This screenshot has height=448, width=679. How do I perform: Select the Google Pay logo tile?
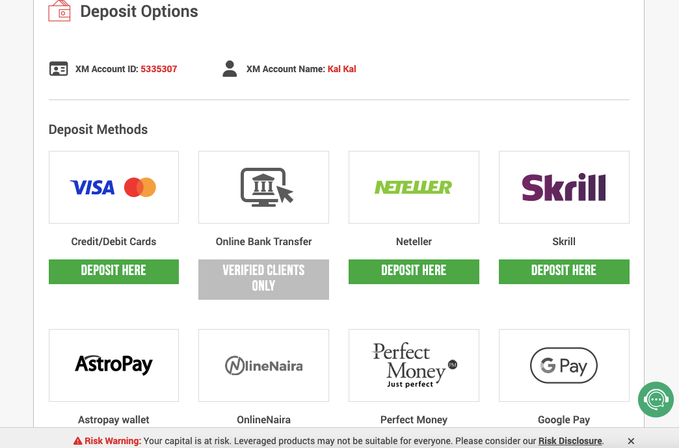[564, 365]
